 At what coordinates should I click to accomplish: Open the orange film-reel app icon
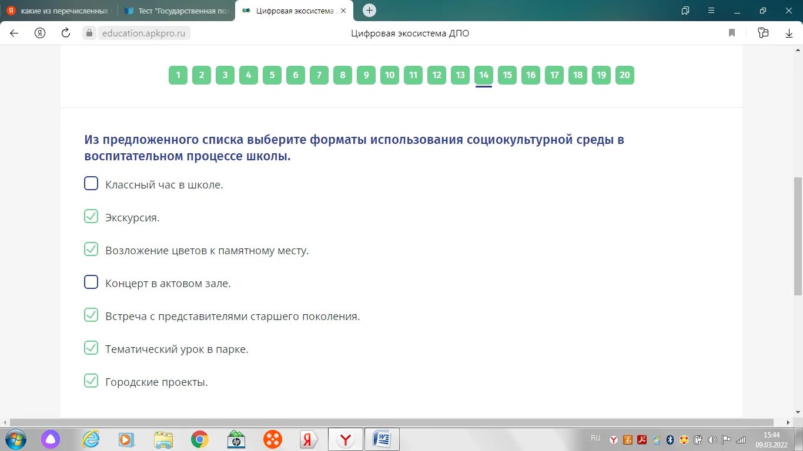(273, 439)
